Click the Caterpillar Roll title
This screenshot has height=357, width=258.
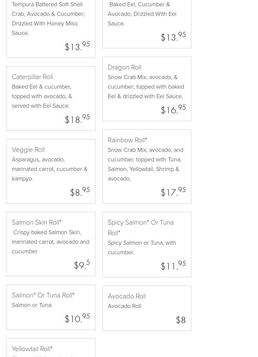[x=32, y=77]
